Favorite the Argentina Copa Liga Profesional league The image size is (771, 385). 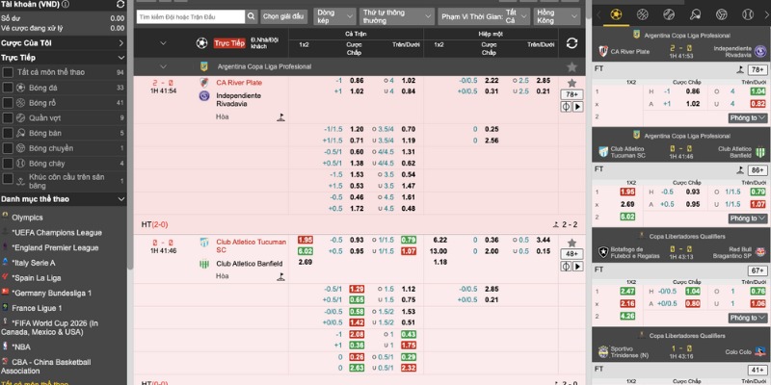point(572,66)
